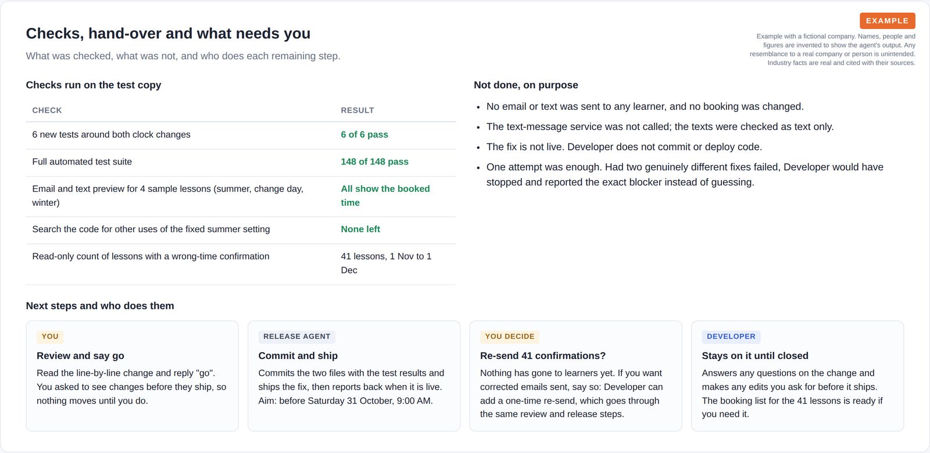The height and width of the screenshot is (453, 930).
Task: Open the 'Review and say go' card title
Action: point(80,356)
